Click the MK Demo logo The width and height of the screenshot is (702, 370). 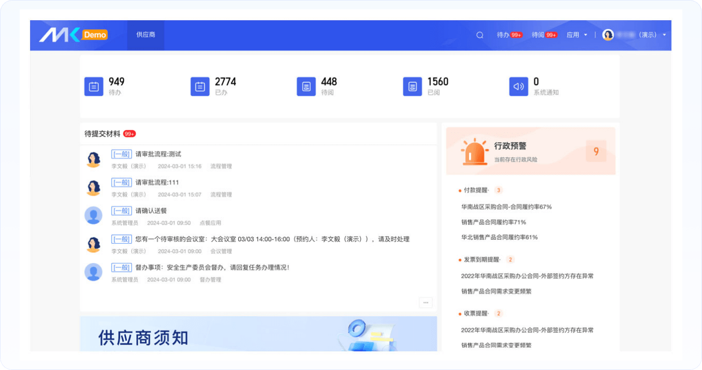click(x=74, y=35)
